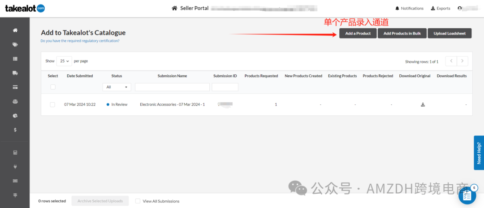Open the regulatory certification link
The width and height of the screenshot is (484, 208).
point(80,41)
